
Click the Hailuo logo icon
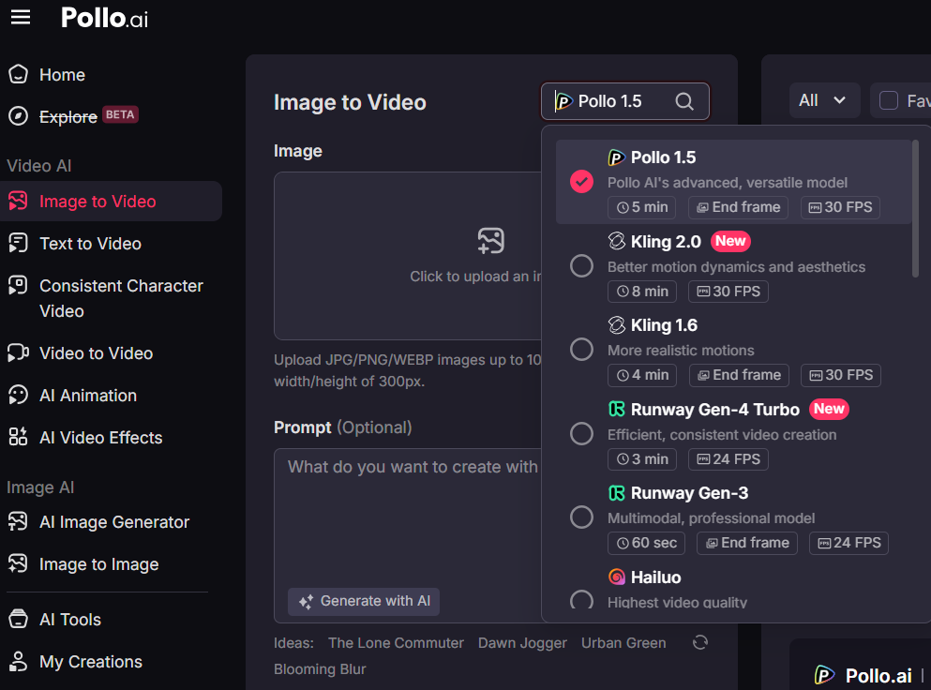tap(617, 577)
